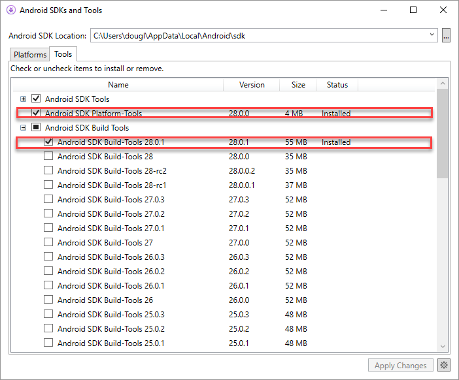The width and height of the screenshot is (459, 380).
Task: Click version 27.0.3 cell
Action: (x=239, y=200)
